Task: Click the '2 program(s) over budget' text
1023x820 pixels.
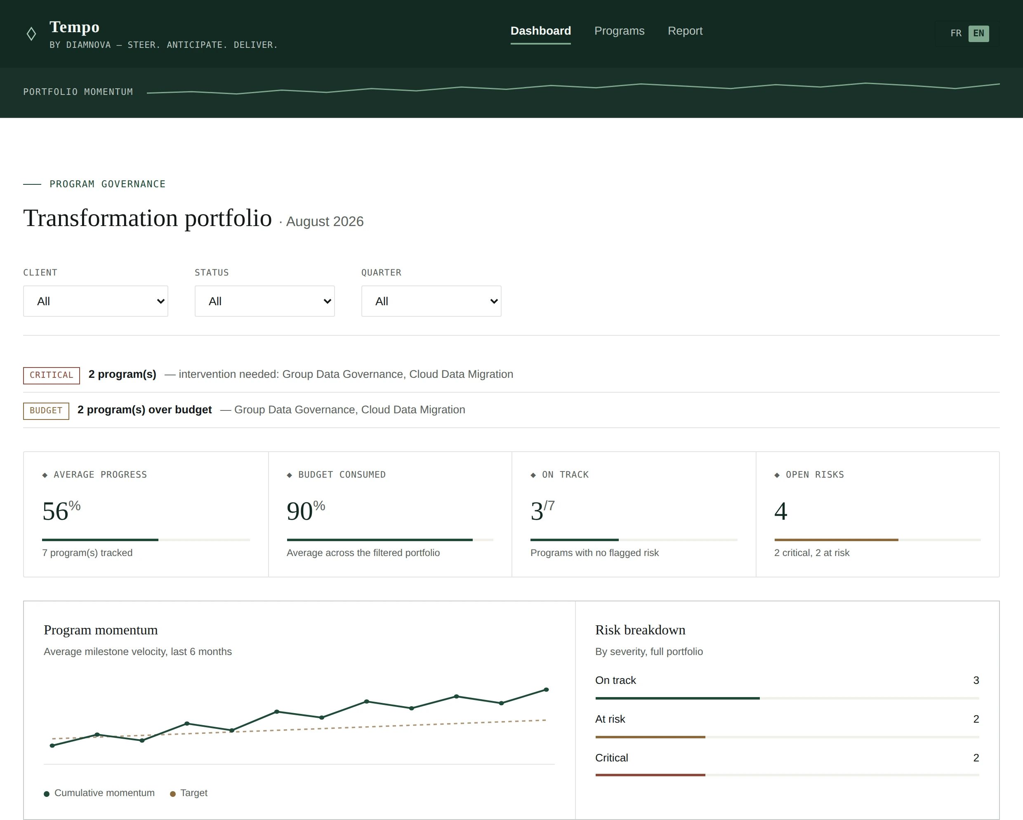Action: (x=145, y=410)
